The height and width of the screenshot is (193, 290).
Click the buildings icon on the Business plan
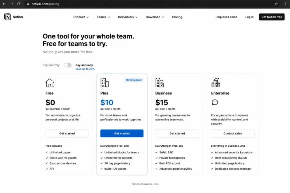click(x=159, y=83)
